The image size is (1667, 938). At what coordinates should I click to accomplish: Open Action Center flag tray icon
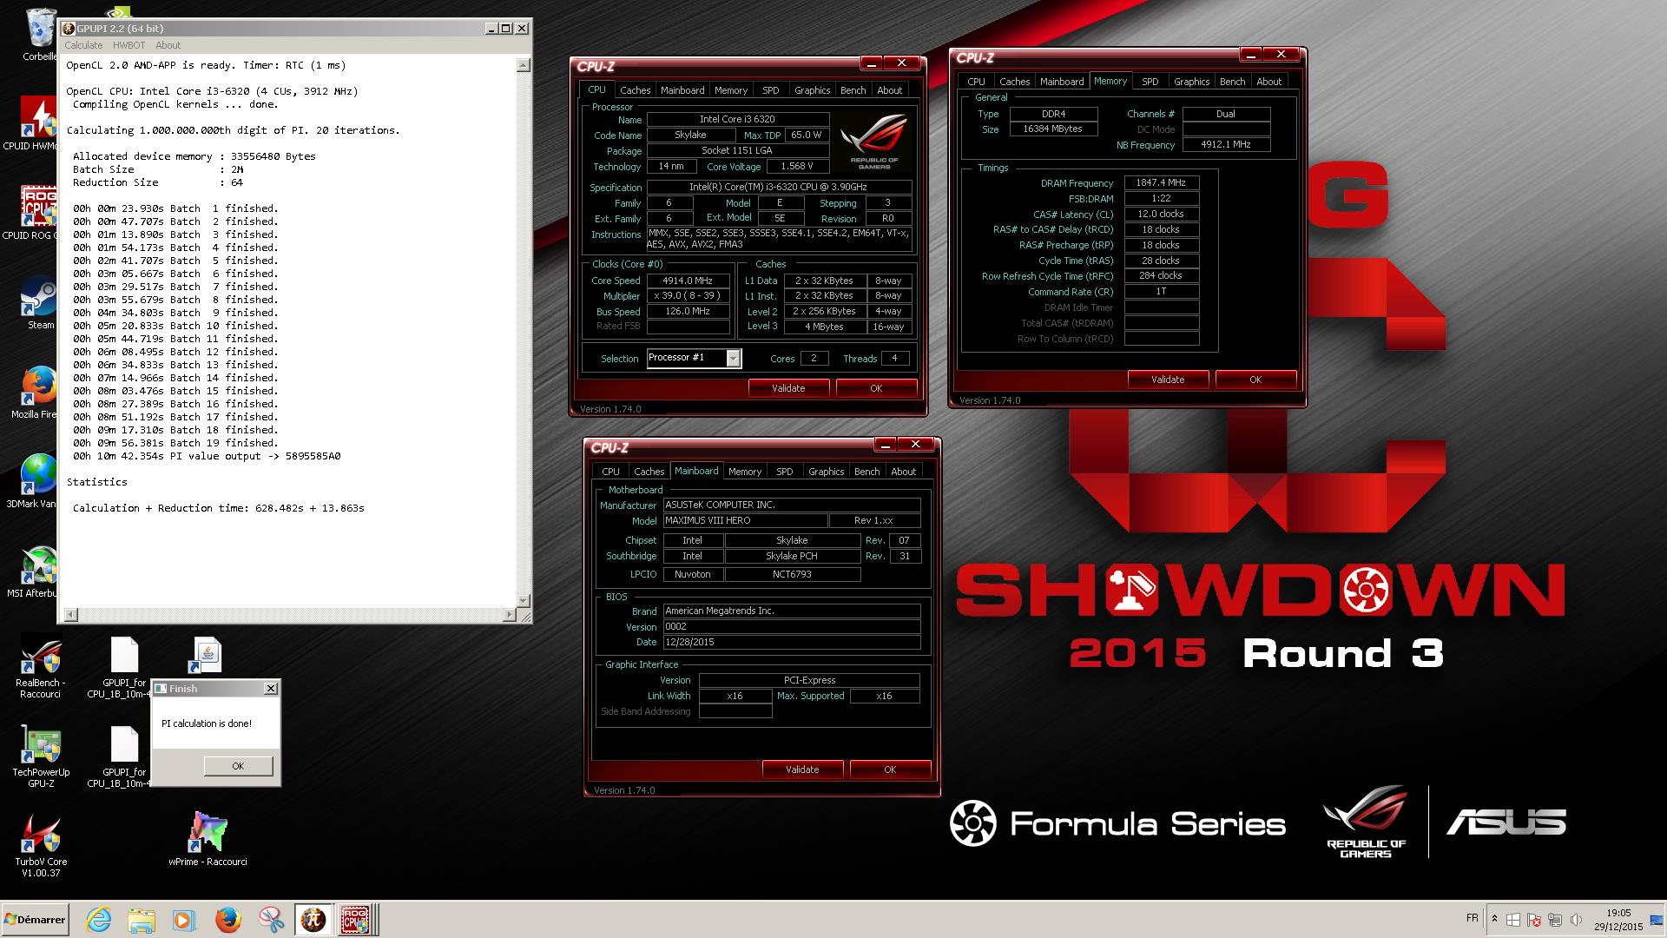[1534, 920]
